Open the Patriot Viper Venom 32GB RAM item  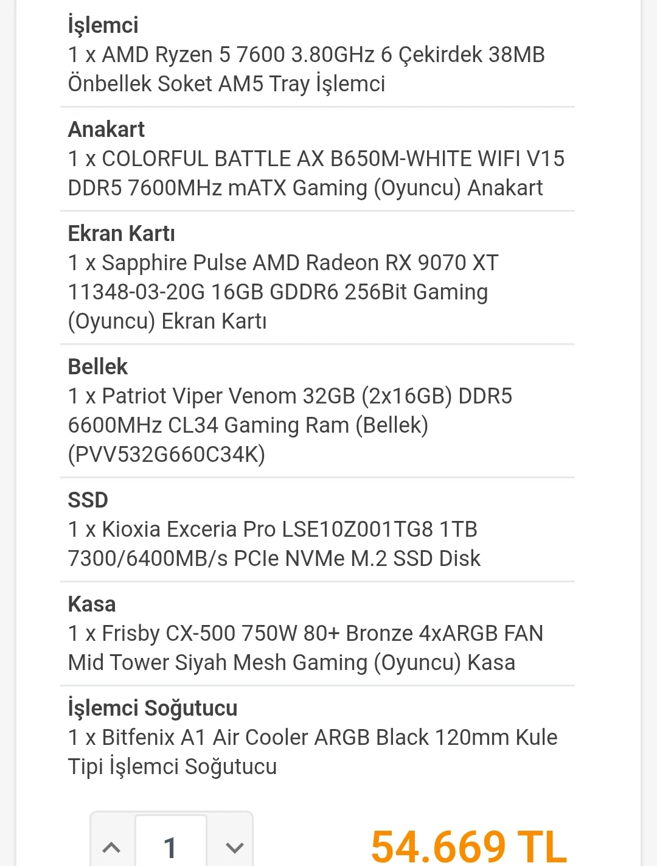(290, 425)
